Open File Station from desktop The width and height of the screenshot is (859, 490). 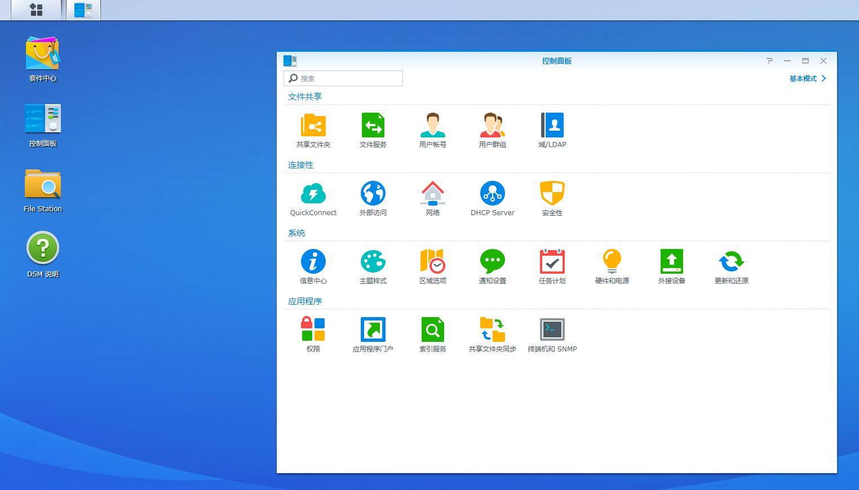43,185
